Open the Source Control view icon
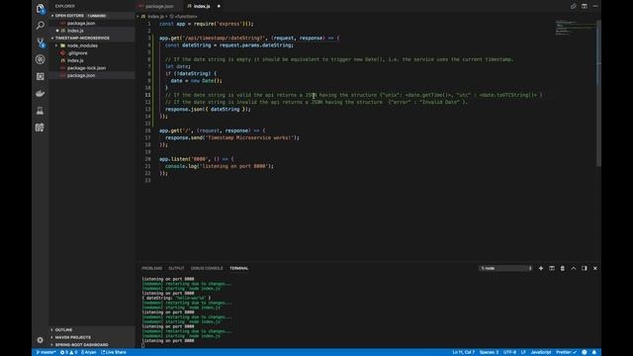 [x=40, y=43]
